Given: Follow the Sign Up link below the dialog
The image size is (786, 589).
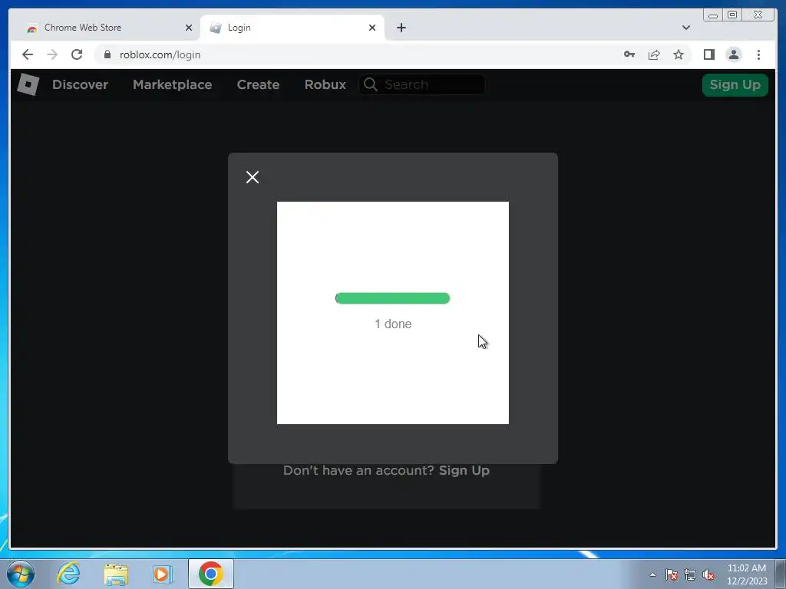Looking at the screenshot, I should point(464,471).
